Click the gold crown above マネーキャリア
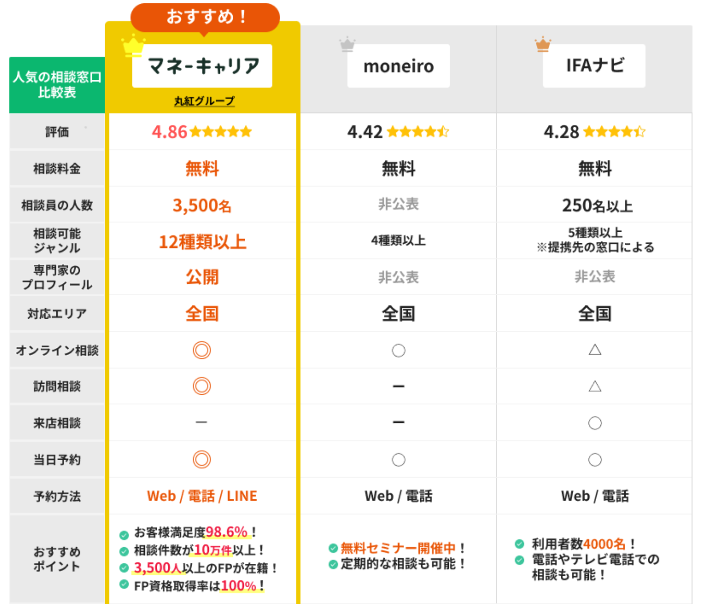Screen dimensions: 707x604 pos(133,46)
